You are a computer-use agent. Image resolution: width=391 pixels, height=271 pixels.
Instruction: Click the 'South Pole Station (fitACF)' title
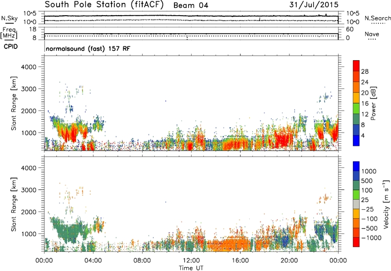(104, 5)
